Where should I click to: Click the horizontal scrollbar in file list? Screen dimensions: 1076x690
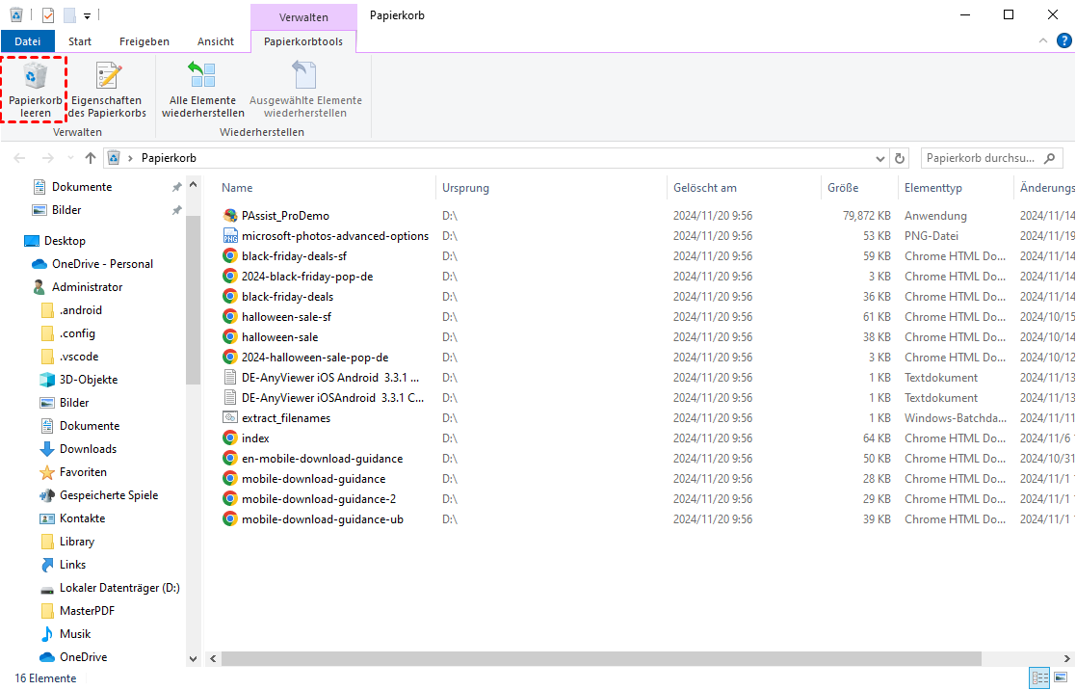click(601, 658)
